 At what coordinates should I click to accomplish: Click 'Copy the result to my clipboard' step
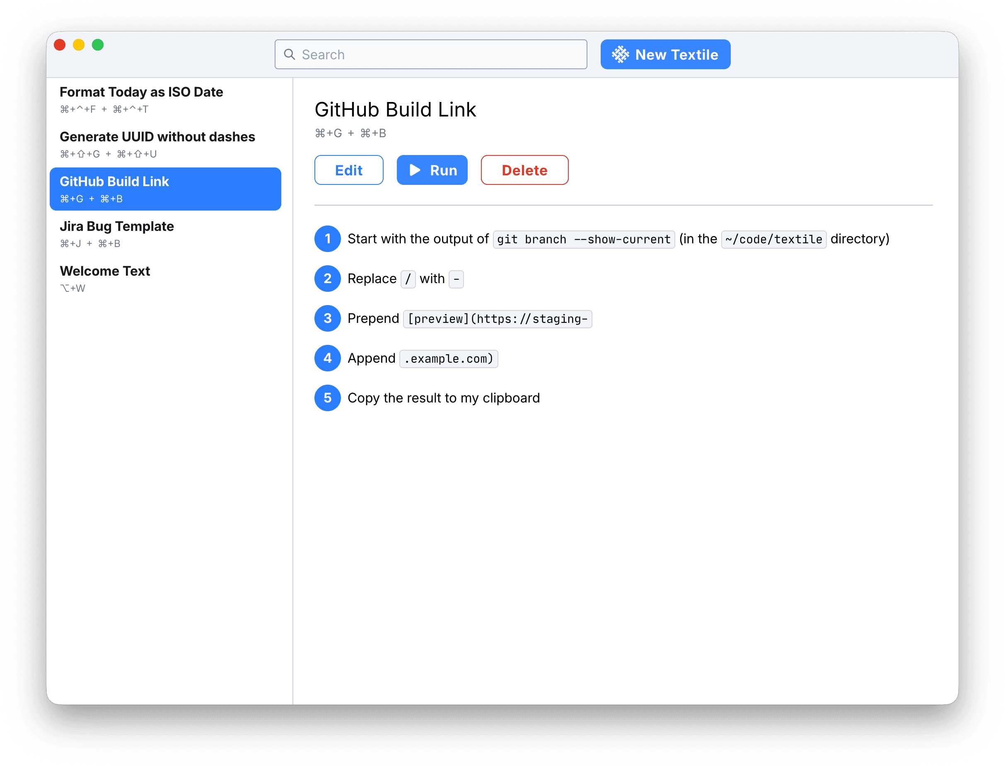pos(443,398)
